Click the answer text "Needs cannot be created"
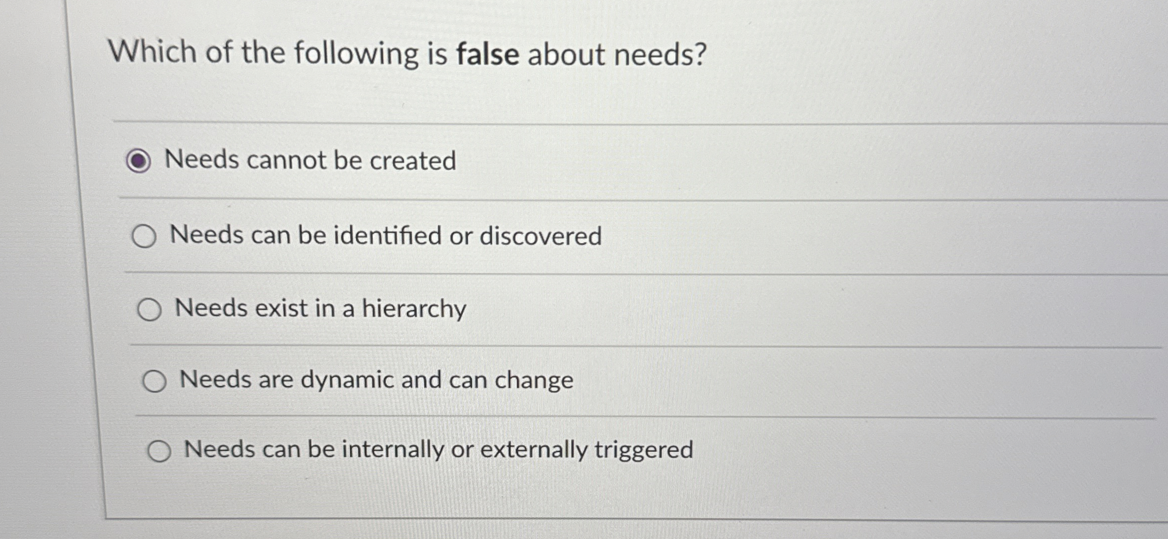1168x539 pixels. coord(310,160)
